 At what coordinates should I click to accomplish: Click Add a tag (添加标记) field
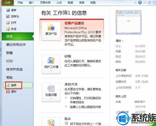[x=140, y=56]
